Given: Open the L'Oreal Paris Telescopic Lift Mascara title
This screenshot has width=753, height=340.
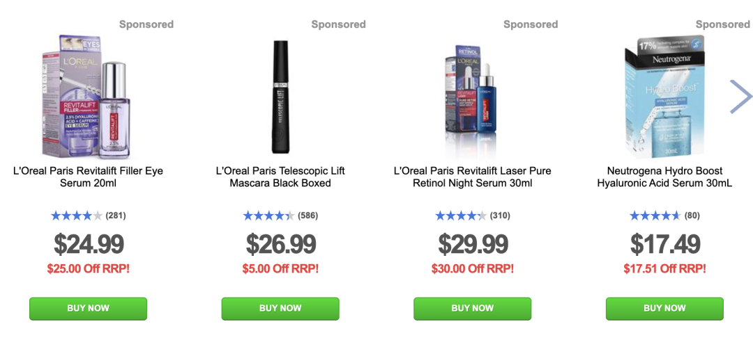Looking at the screenshot, I should pyautogui.click(x=280, y=177).
